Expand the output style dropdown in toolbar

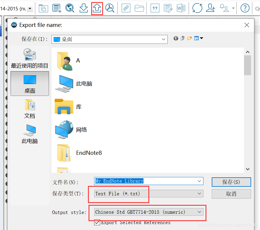click(30, 9)
